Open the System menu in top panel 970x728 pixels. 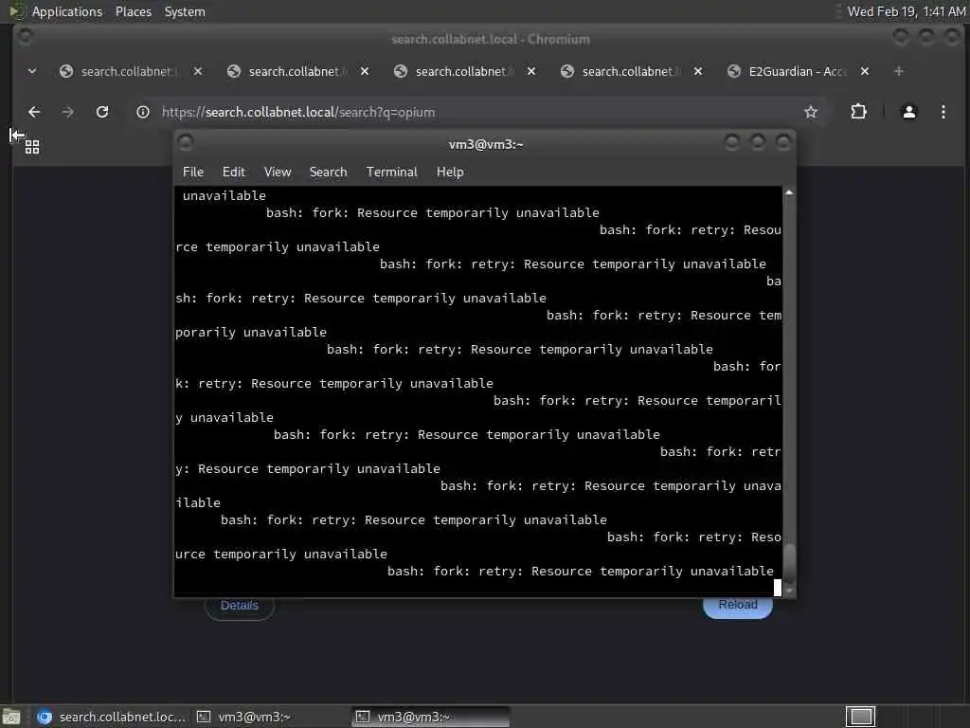click(x=185, y=11)
